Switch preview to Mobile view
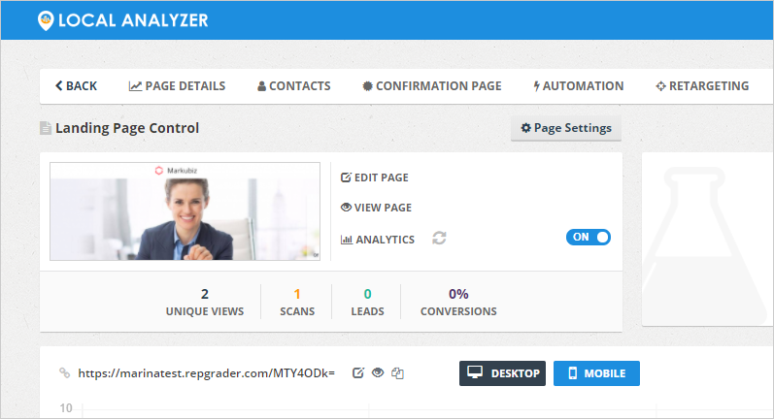This screenshot has width=774, height=419. tap(596, 373)
